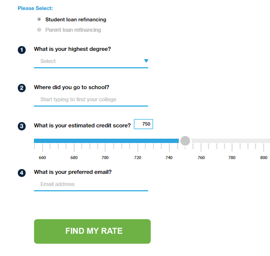Click slider track near 780
This screenshot has height=256, width=270.
[232, 141]
